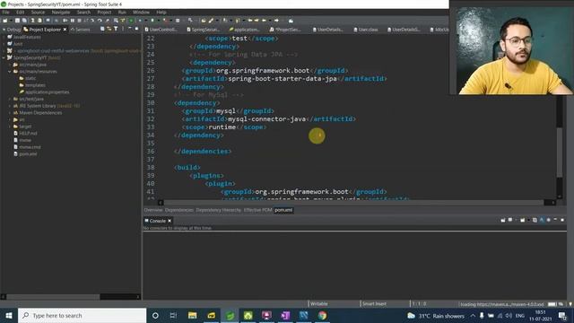Screen dimensions: 574x323
Task: Click the Back navigation arrow in toolbar
Action: 264,21
